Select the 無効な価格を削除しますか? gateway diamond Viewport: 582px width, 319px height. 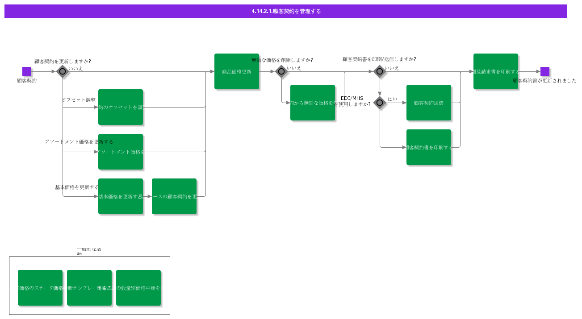click(x=281, y=71)
